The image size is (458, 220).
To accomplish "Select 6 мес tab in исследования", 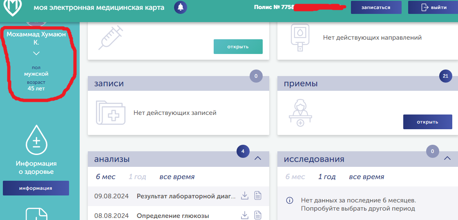I will pyautogui.click(x=295, y=177).
